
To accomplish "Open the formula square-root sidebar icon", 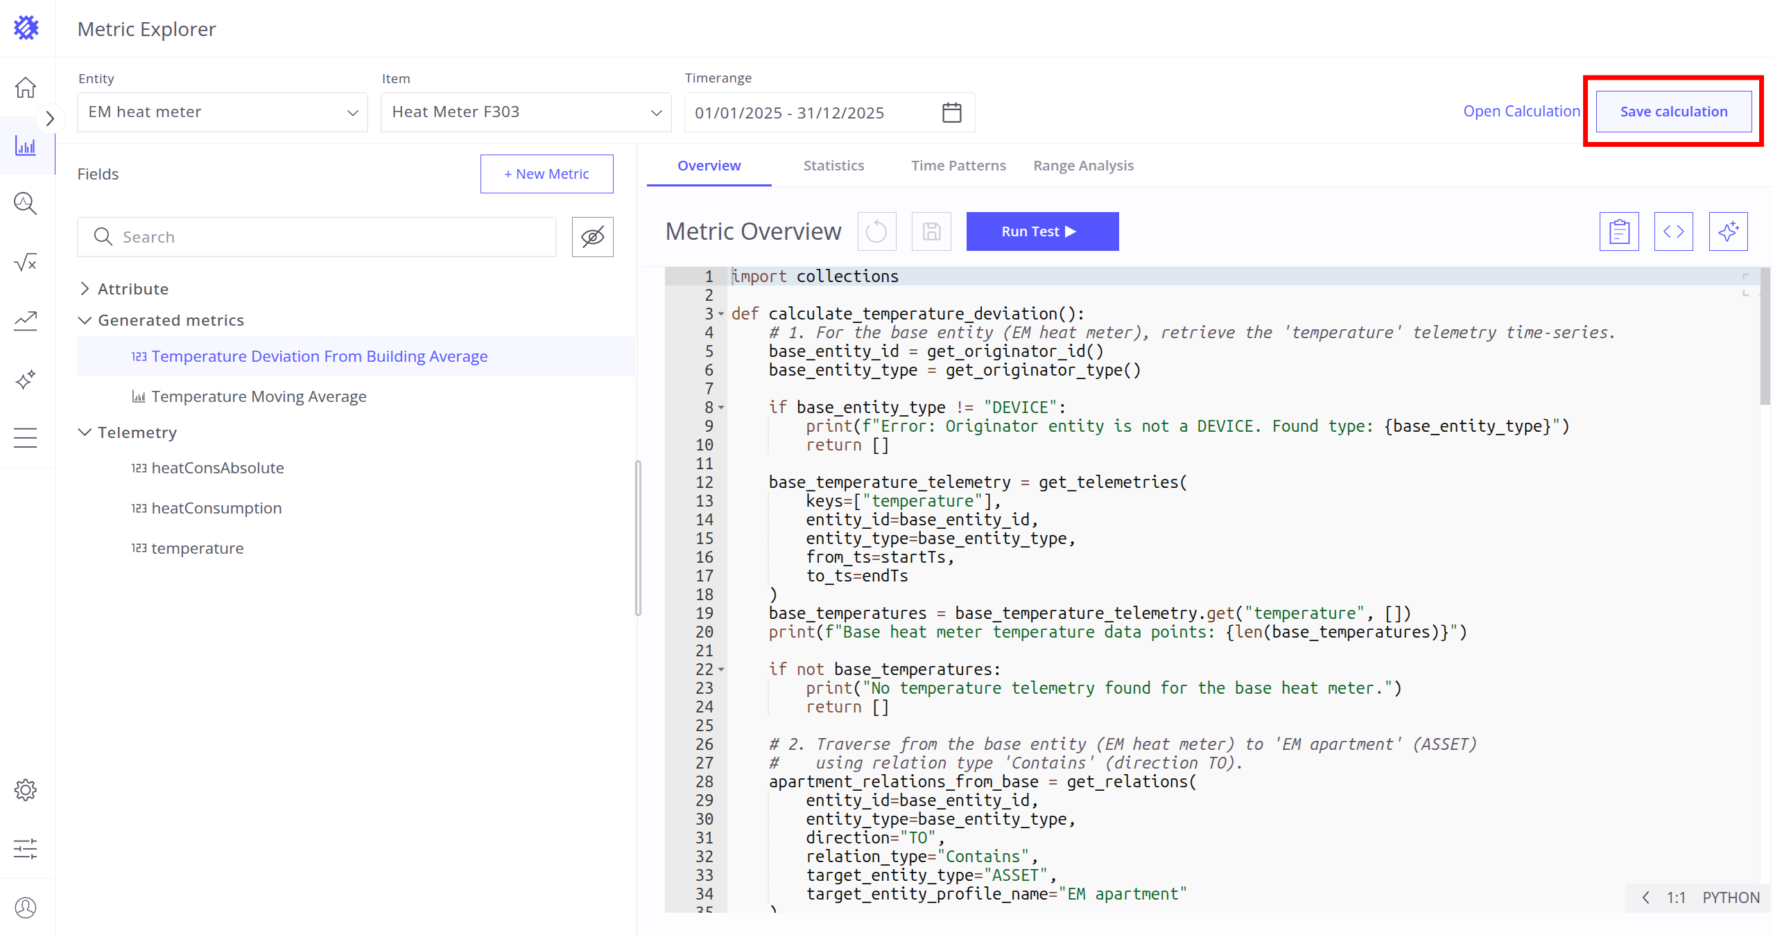I will pyautogui.click(x=26, y=262).
